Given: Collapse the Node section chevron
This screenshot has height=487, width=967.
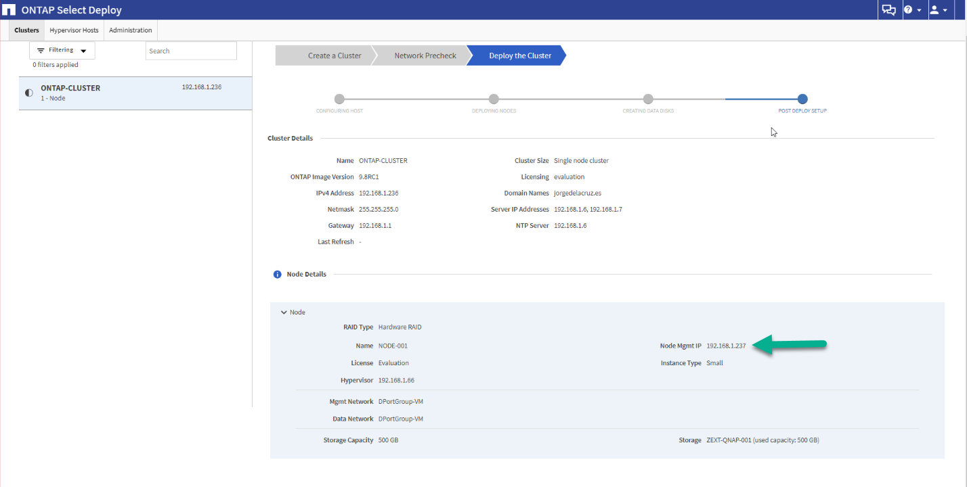Looking at the screenshot, I should (283, 312).
